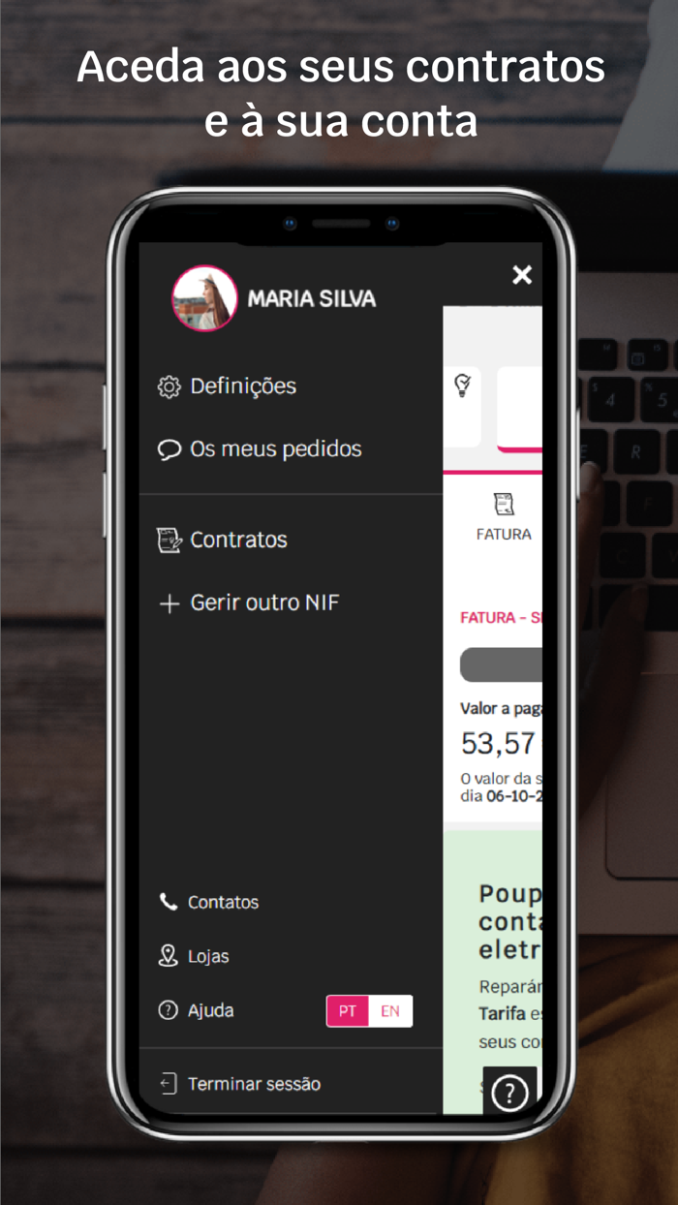Select the PT language option
The width and height of the screenshot is (678, 1205).
coord(348,1010)
